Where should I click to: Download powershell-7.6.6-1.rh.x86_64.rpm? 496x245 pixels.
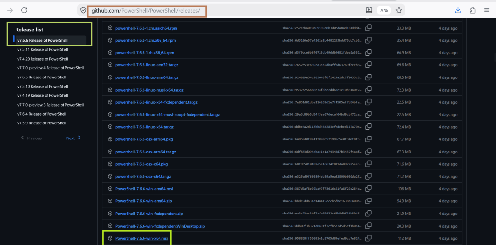click(x=144, y=52)
